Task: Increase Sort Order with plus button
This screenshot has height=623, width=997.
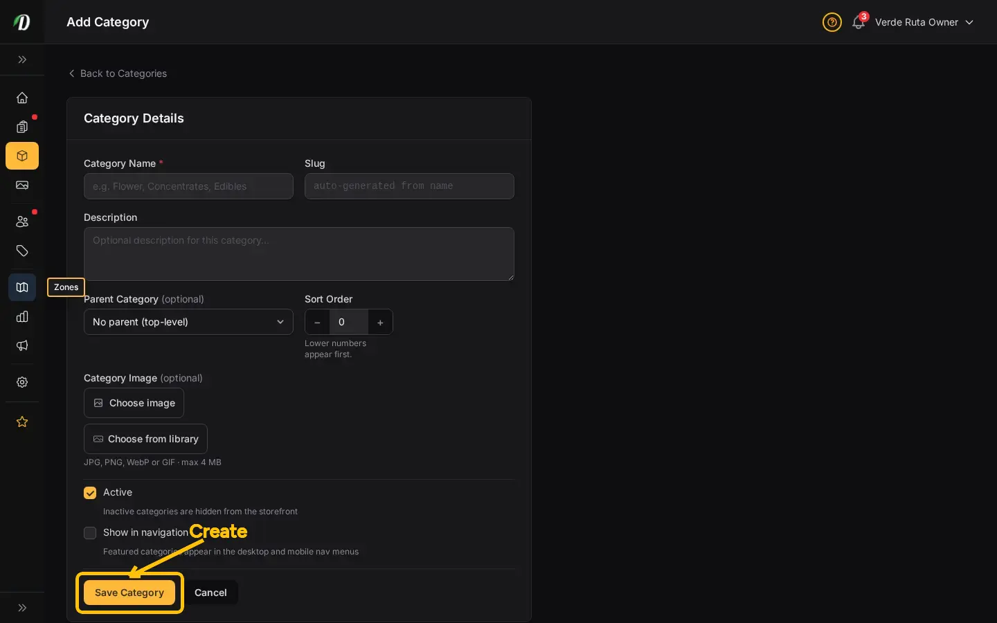Action: 380,323
